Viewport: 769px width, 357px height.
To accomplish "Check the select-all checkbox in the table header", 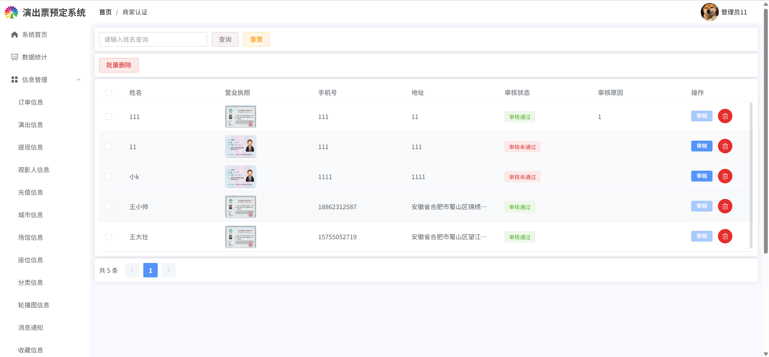I will tap(108, 93).
